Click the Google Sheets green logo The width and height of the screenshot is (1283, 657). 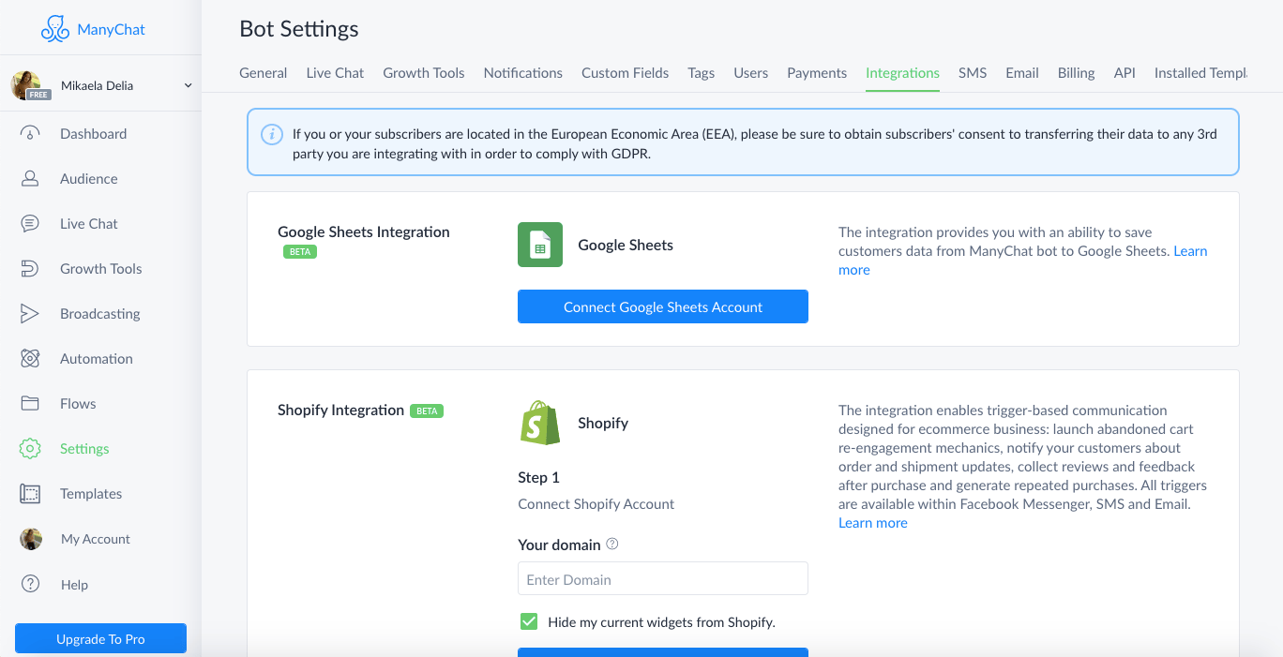tap(540, 245)
